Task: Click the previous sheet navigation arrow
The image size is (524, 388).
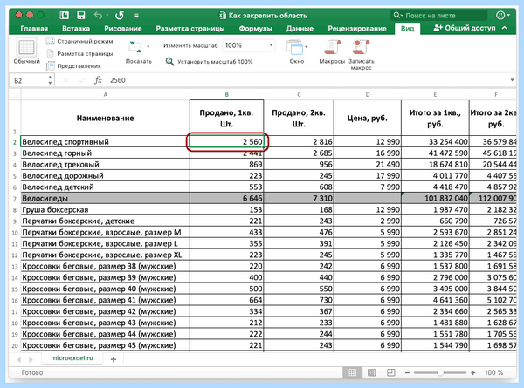Action: pyautogui.click(x=18, y=359)
